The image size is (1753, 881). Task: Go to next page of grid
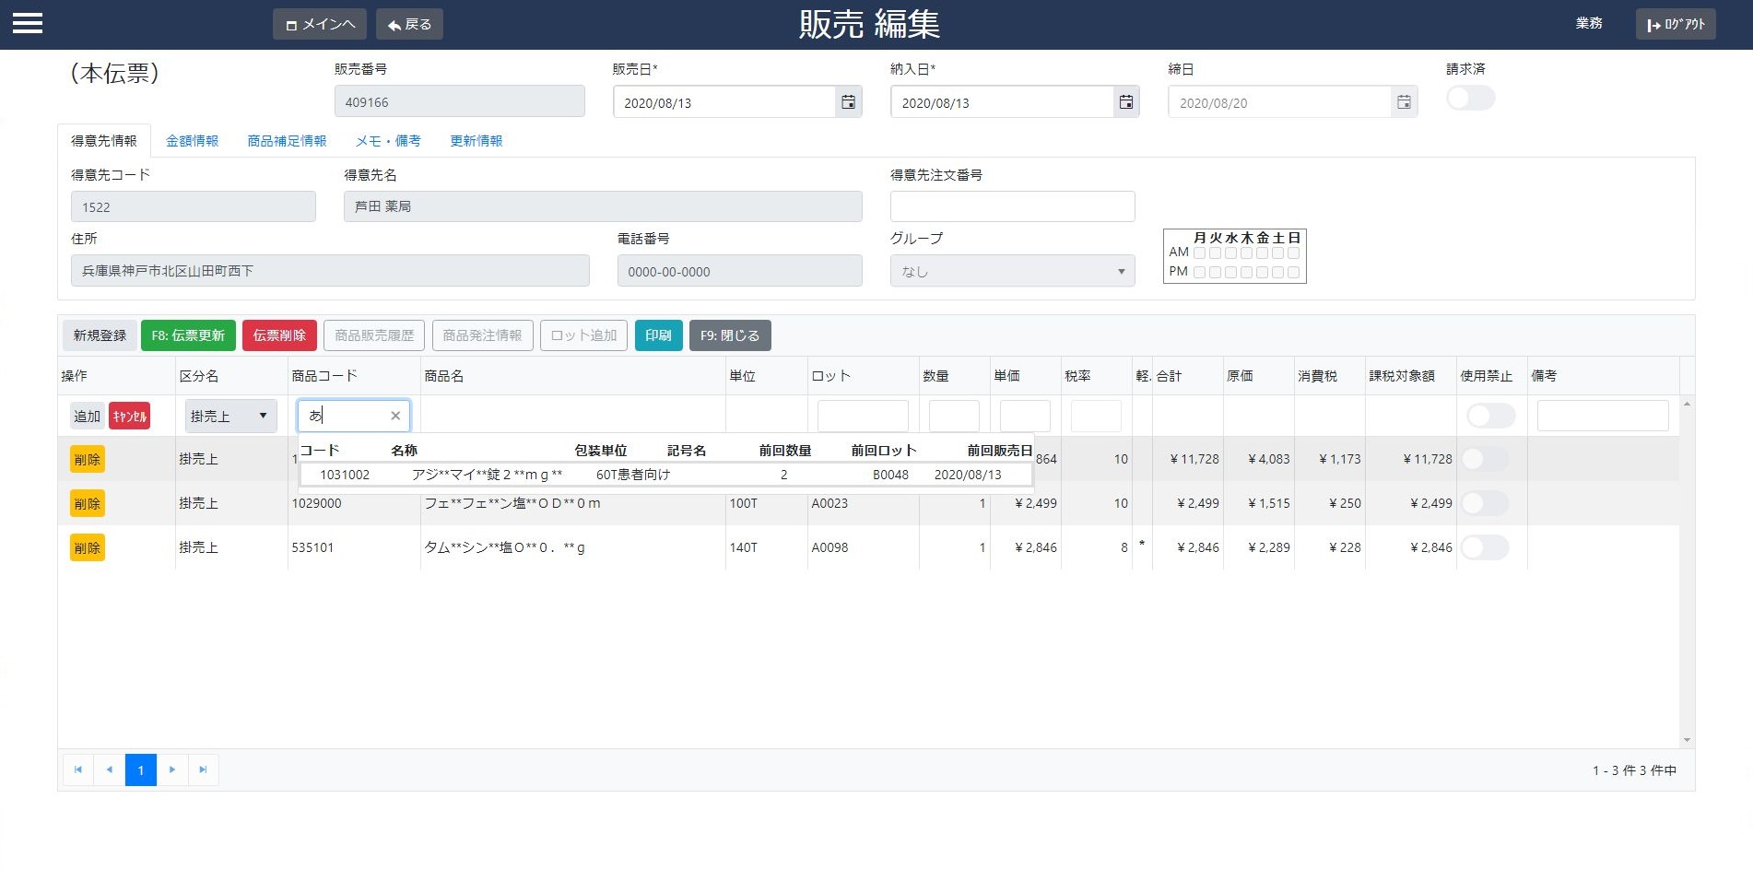pyautogui.click(x=172, y=769)
